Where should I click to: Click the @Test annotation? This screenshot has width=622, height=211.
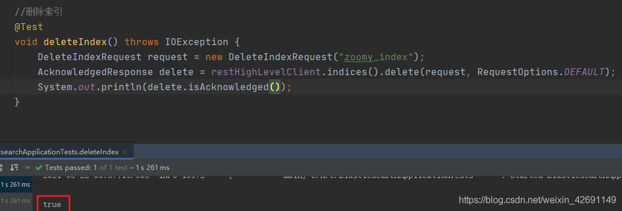pos(29,27)
